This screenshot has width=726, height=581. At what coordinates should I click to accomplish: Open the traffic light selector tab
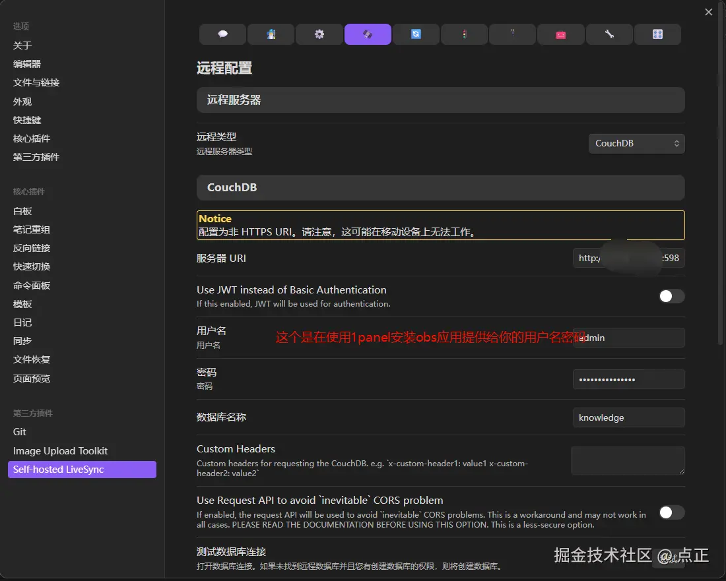[465, 34]
